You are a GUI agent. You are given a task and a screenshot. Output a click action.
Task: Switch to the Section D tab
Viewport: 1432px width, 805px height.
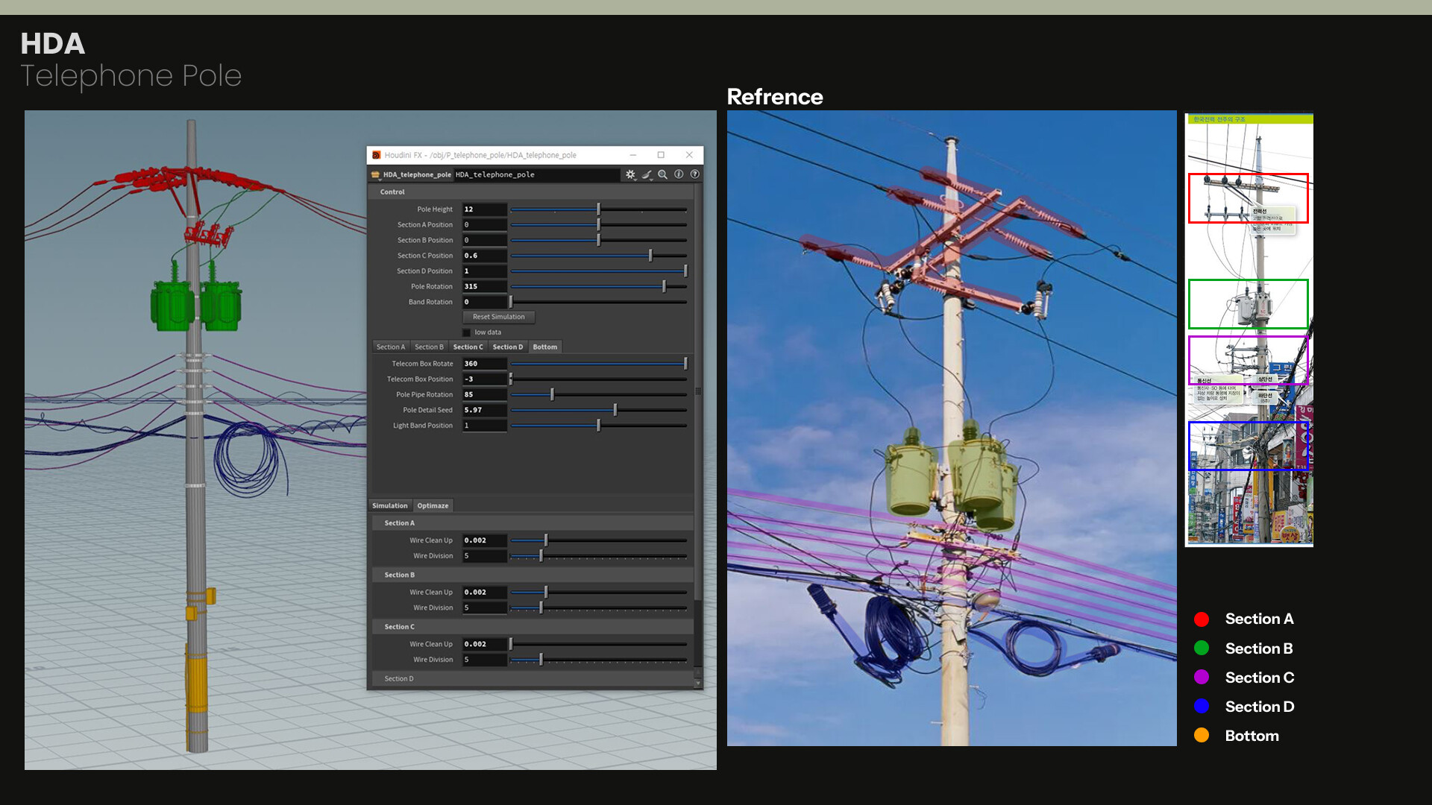click(508, 347)
